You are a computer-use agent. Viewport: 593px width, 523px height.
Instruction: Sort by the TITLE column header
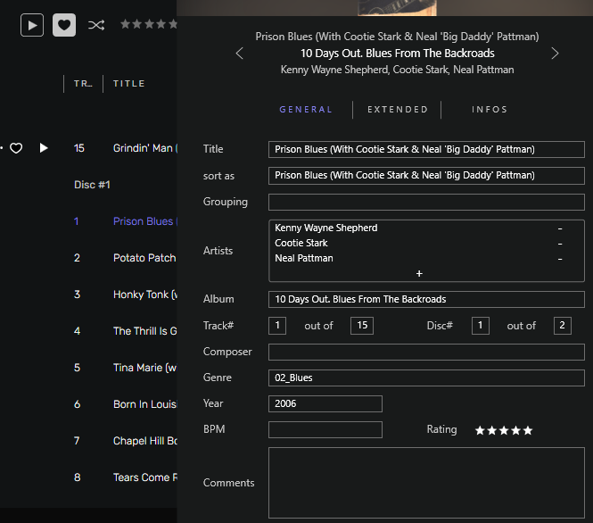coord(129,84)
